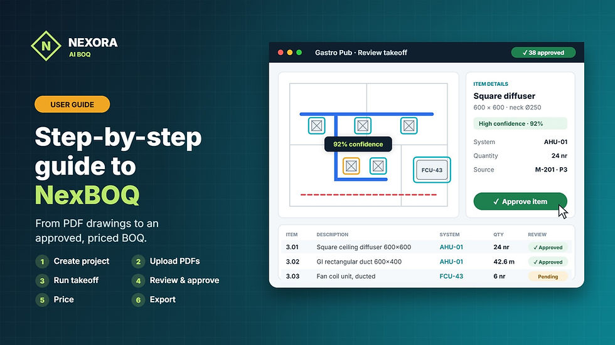The image size is (615, 345).
Task: Click the AHU-01 system value in Item Details
Action: 555,142
